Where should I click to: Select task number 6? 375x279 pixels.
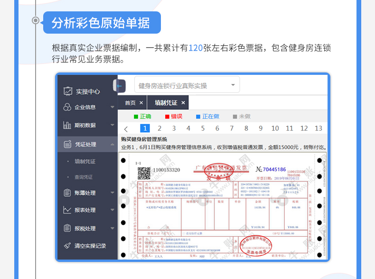click(217, 128)
